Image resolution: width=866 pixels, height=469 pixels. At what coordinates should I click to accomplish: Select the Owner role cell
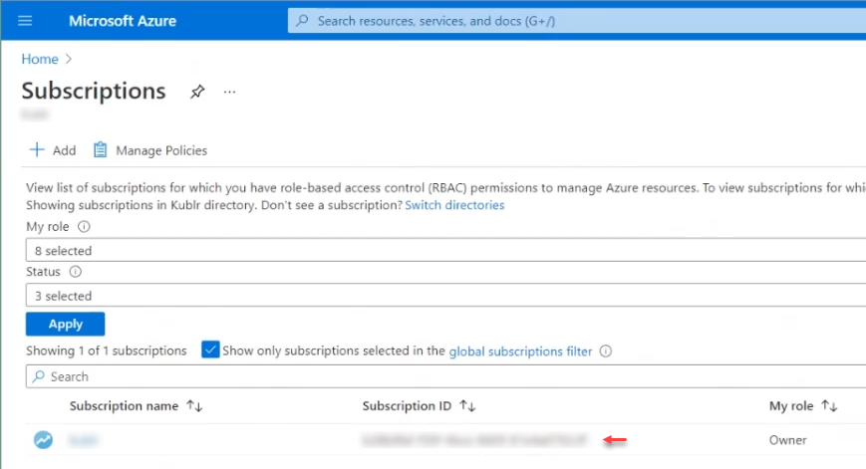point(787,440)
